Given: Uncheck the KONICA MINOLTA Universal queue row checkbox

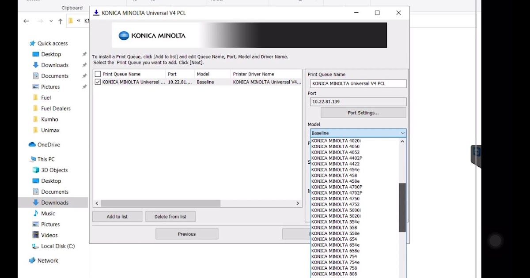Looking at the screenshot, I should [x=98, y=82].
